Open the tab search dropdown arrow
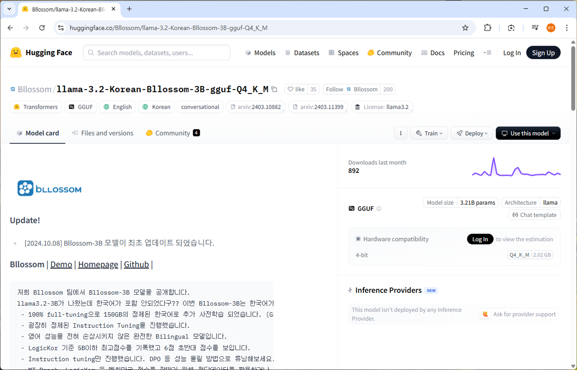 tap(9, 9)
